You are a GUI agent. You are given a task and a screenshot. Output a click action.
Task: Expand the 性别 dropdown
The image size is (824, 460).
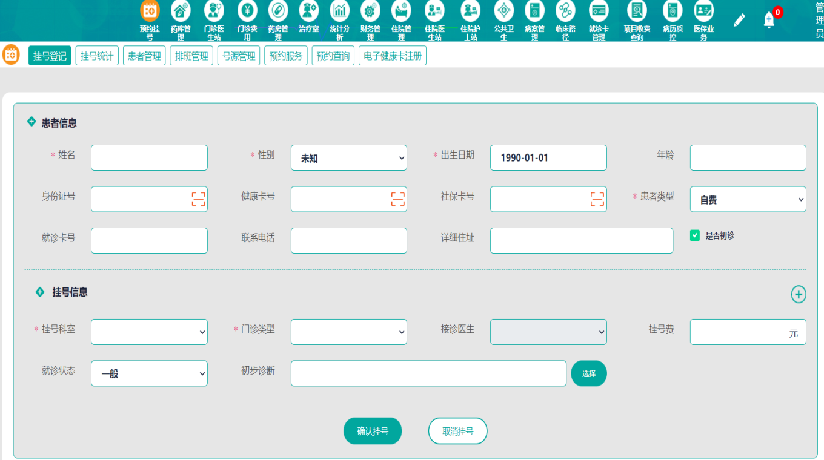[348, 158]
